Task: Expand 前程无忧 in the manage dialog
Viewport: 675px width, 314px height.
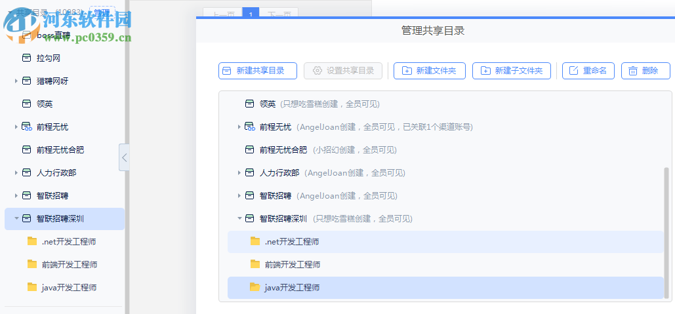Action: [x=239, y=127]
